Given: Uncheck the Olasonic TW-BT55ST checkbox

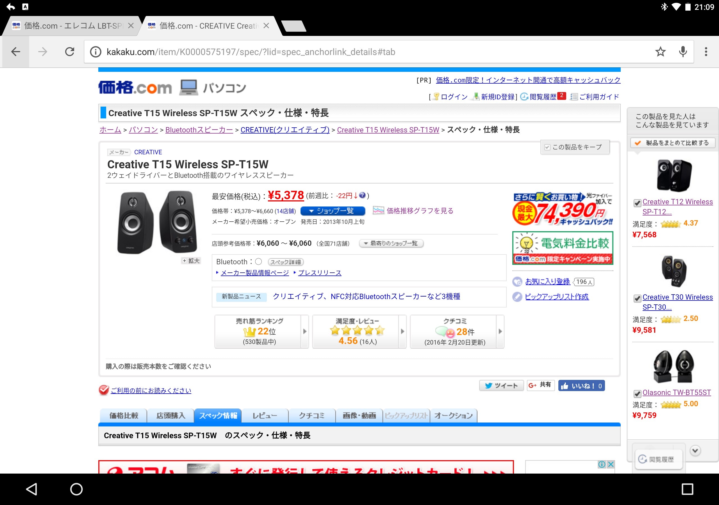Looking at the screenshot, I should (637, 394).
